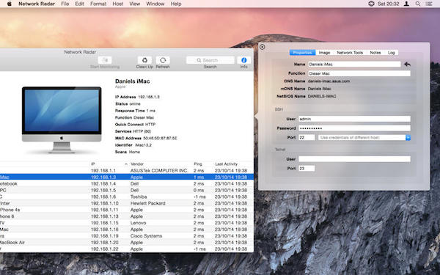Screen dimensions: 440x275
Task: Switch to the Image tab
Action: (x=324, y=53)
